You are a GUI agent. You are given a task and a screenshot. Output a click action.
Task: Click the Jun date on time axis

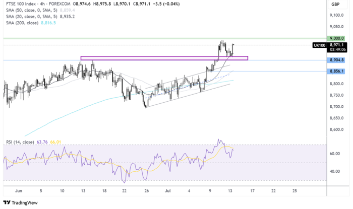coord(20,191)
